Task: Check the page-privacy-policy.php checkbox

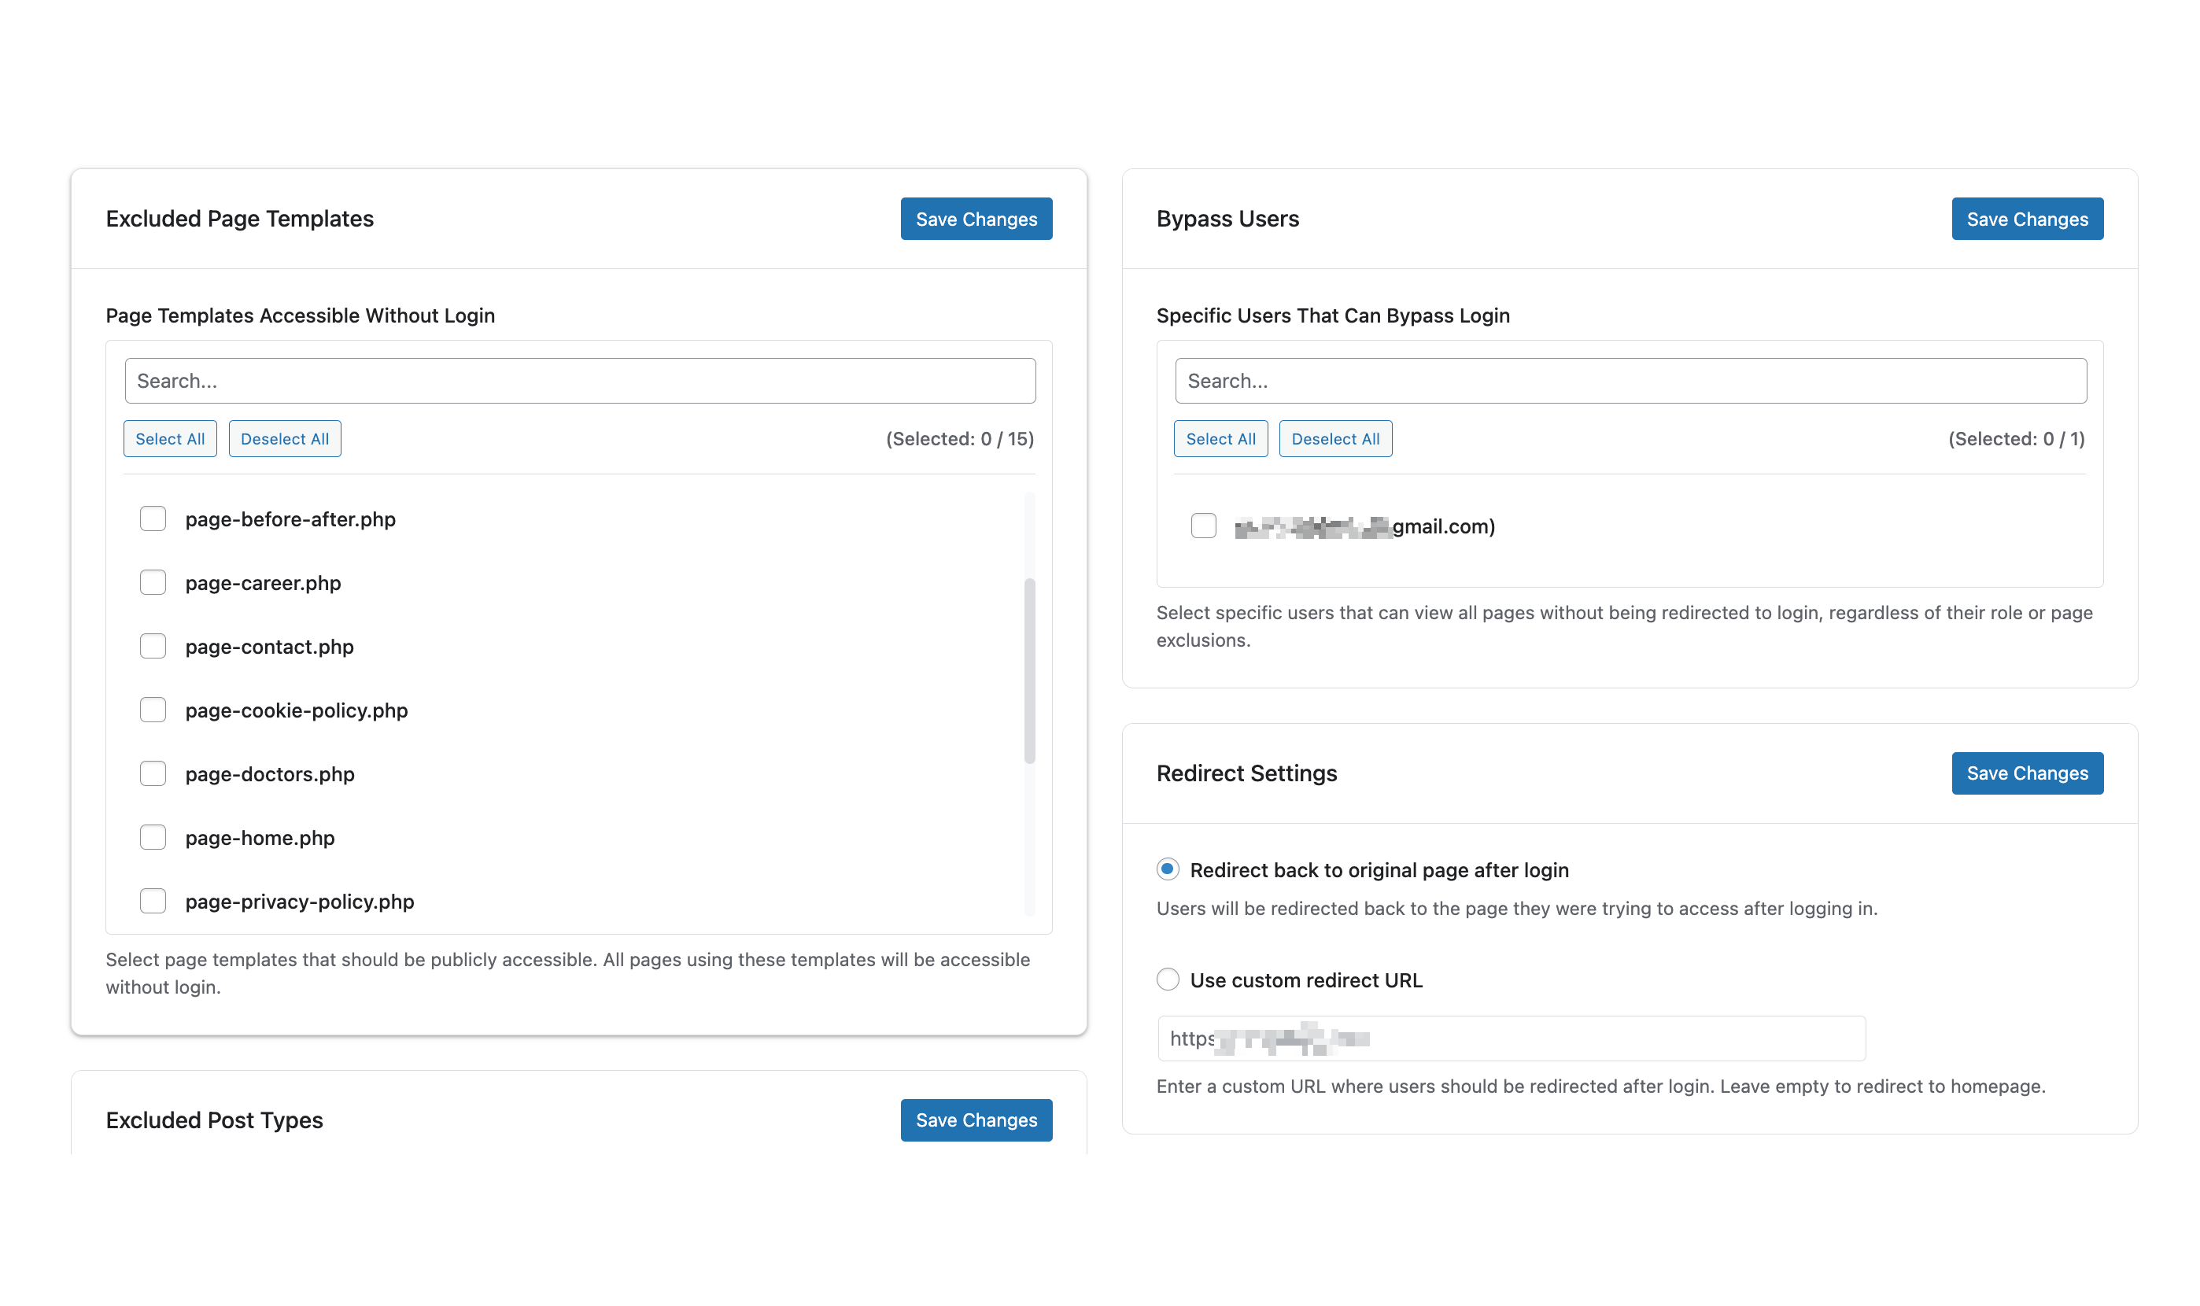Action: (x=153, y=901)
